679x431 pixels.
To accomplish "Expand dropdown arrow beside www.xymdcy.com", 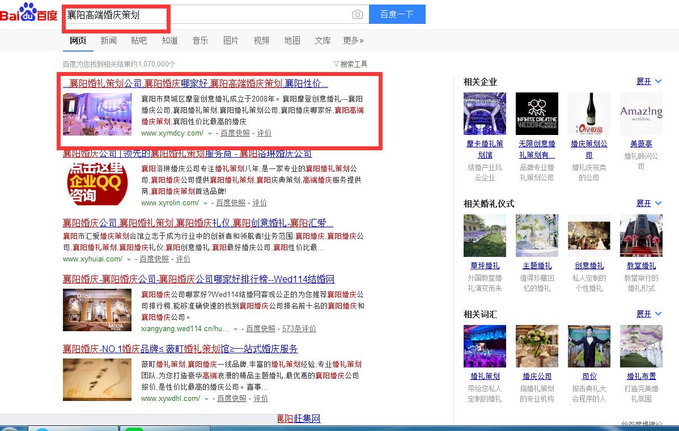I will [x=210, y=133].
